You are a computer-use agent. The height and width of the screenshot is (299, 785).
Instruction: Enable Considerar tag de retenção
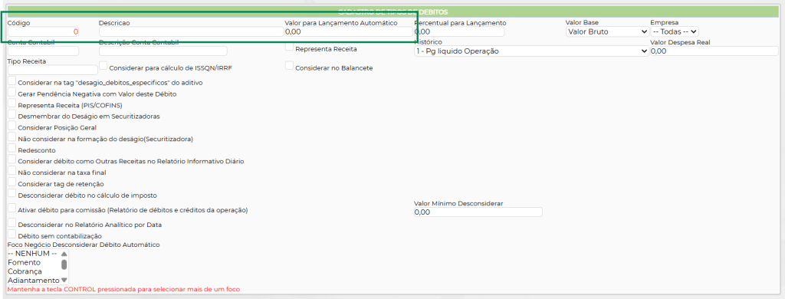coord(12,182)
